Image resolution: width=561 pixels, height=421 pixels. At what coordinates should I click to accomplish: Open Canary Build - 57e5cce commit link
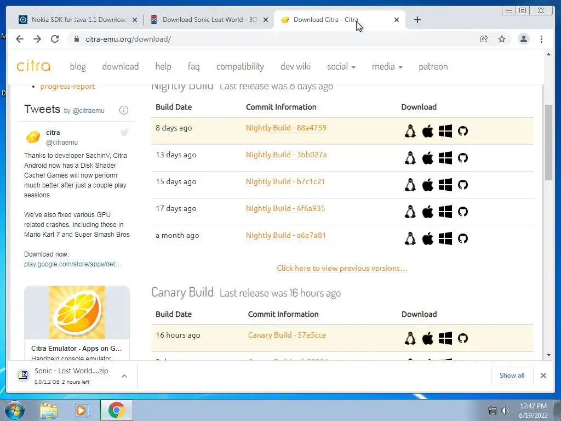[x=287, y=335]
